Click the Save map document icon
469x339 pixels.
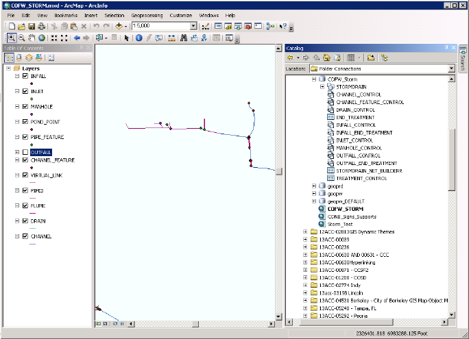click(x=32, y=26)
